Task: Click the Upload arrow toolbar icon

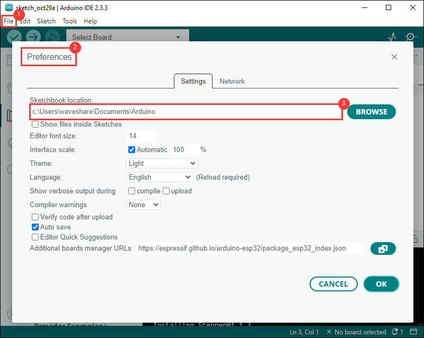Action: (33, 37)
